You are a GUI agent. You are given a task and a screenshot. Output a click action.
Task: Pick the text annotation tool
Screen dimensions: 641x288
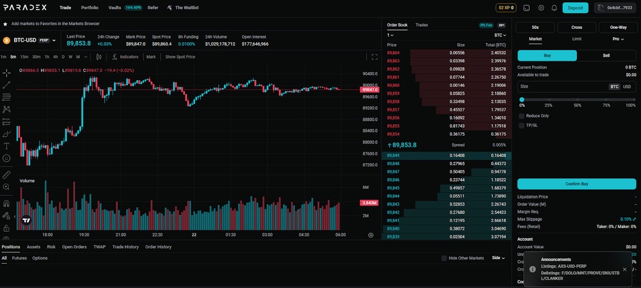pos(6,146)
